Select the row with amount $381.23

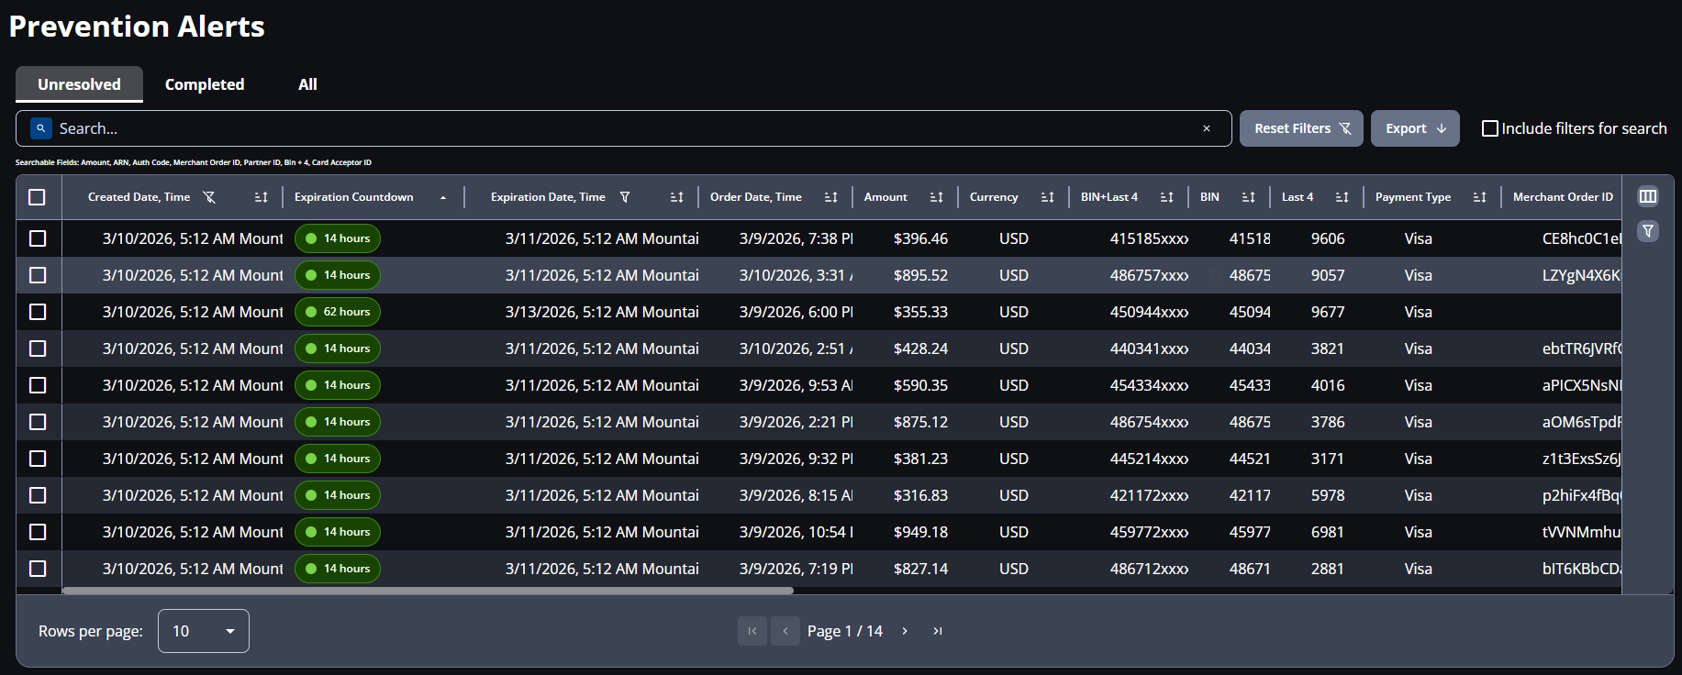[38, 459]
